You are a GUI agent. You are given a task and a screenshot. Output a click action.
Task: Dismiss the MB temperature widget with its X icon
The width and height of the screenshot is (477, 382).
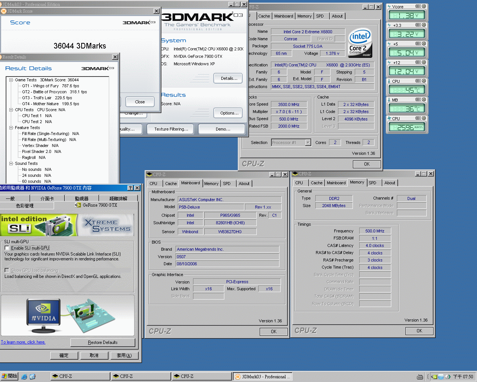tap(424, 100)
